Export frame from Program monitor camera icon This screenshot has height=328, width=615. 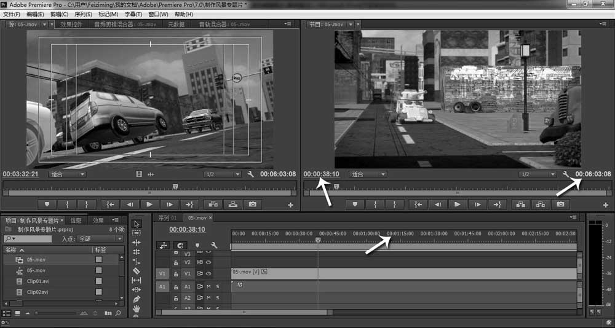[x=560, y=204]
